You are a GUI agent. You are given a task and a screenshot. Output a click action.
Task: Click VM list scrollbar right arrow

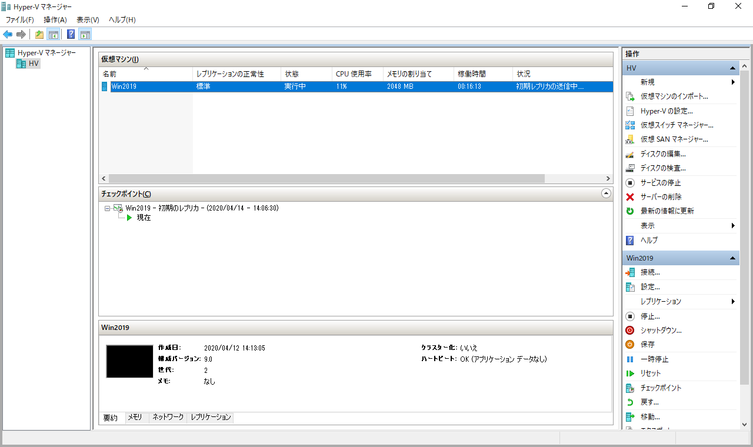click(608, 178)
